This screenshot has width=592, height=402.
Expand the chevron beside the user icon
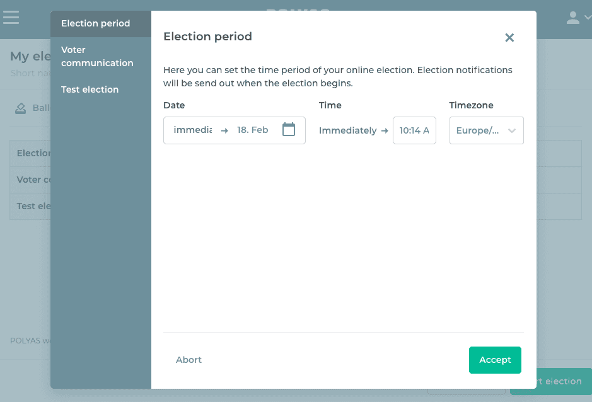pos(588,18)
